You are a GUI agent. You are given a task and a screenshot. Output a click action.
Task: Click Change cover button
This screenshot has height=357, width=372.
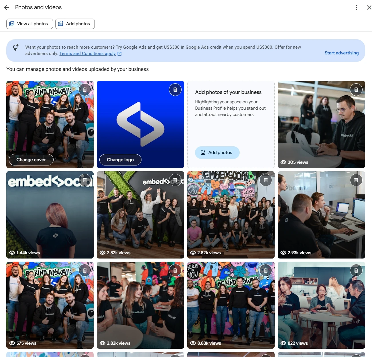(31, 160)
